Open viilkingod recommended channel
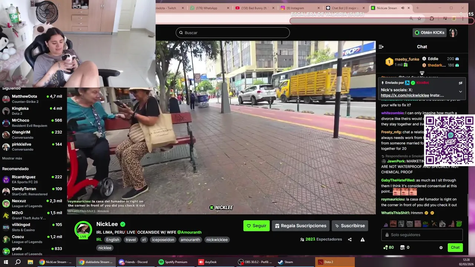475x267 pixels. coord(33,227)
